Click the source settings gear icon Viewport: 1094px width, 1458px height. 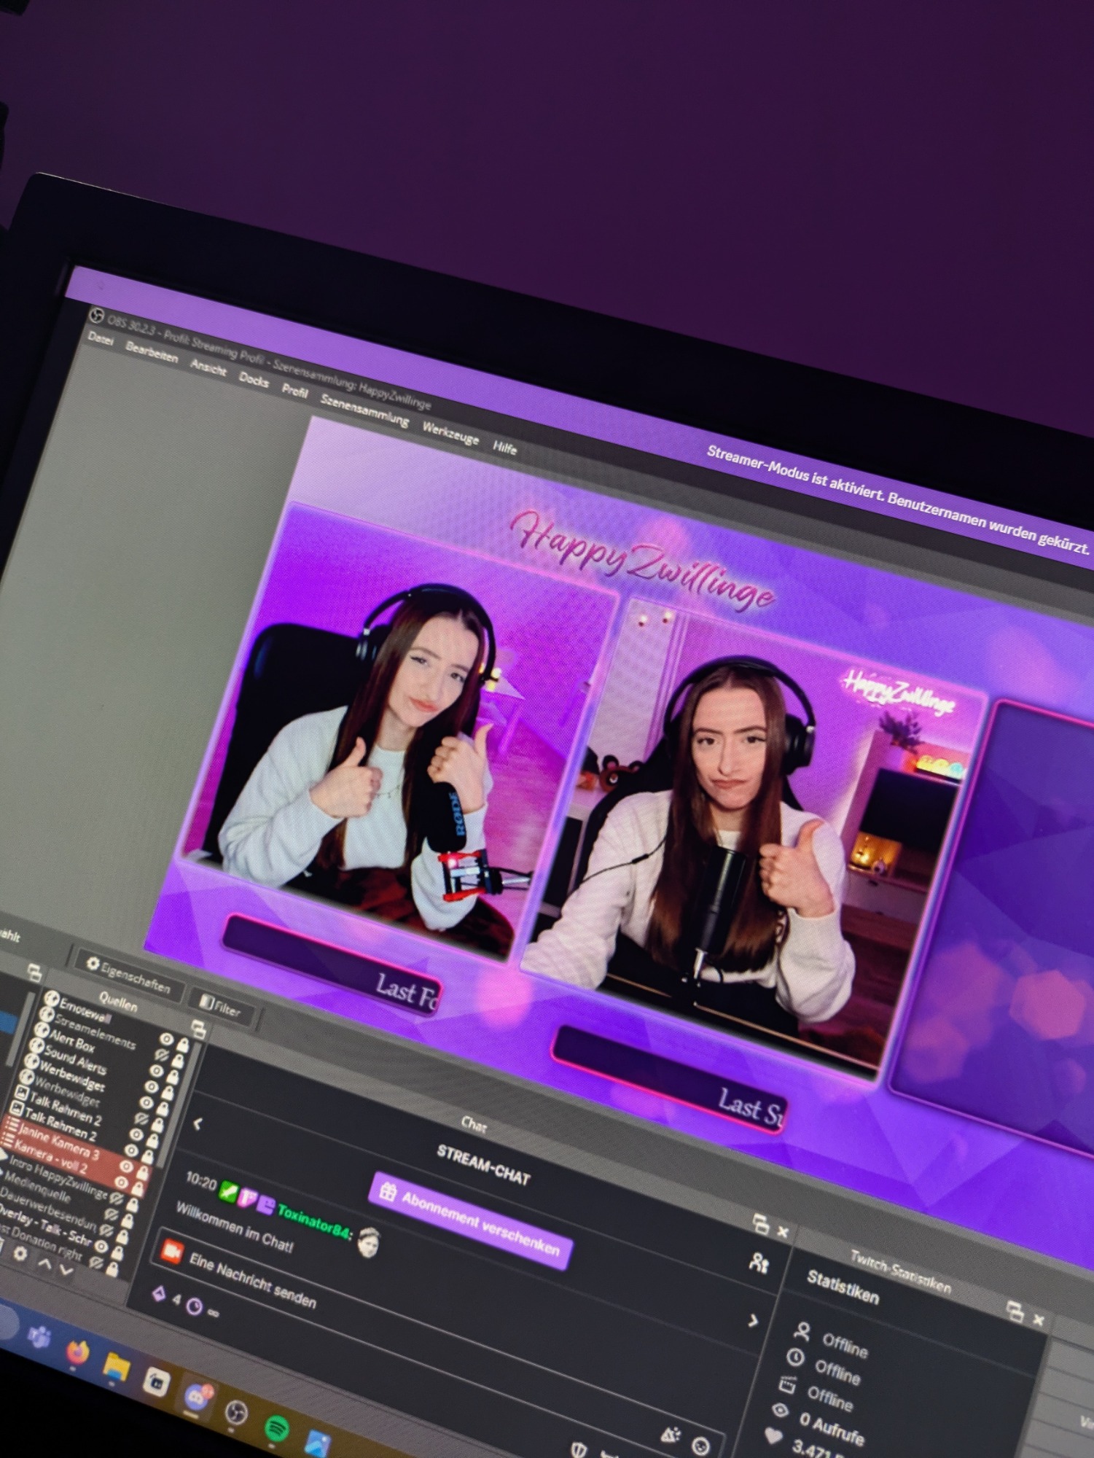(20, 1252)
